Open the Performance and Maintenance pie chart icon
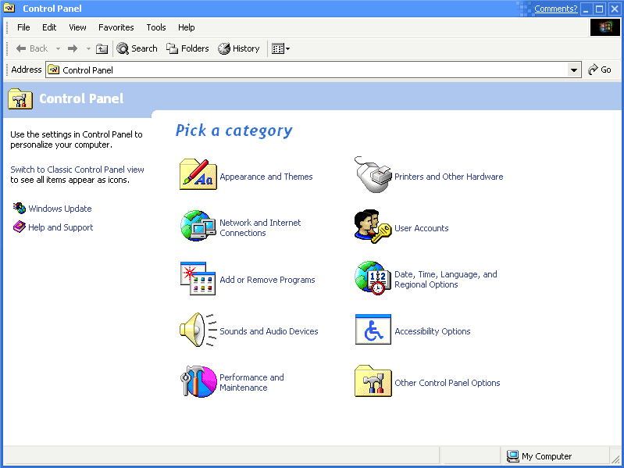The width and height of the screenshot is (624, 468). click(198, 381)
